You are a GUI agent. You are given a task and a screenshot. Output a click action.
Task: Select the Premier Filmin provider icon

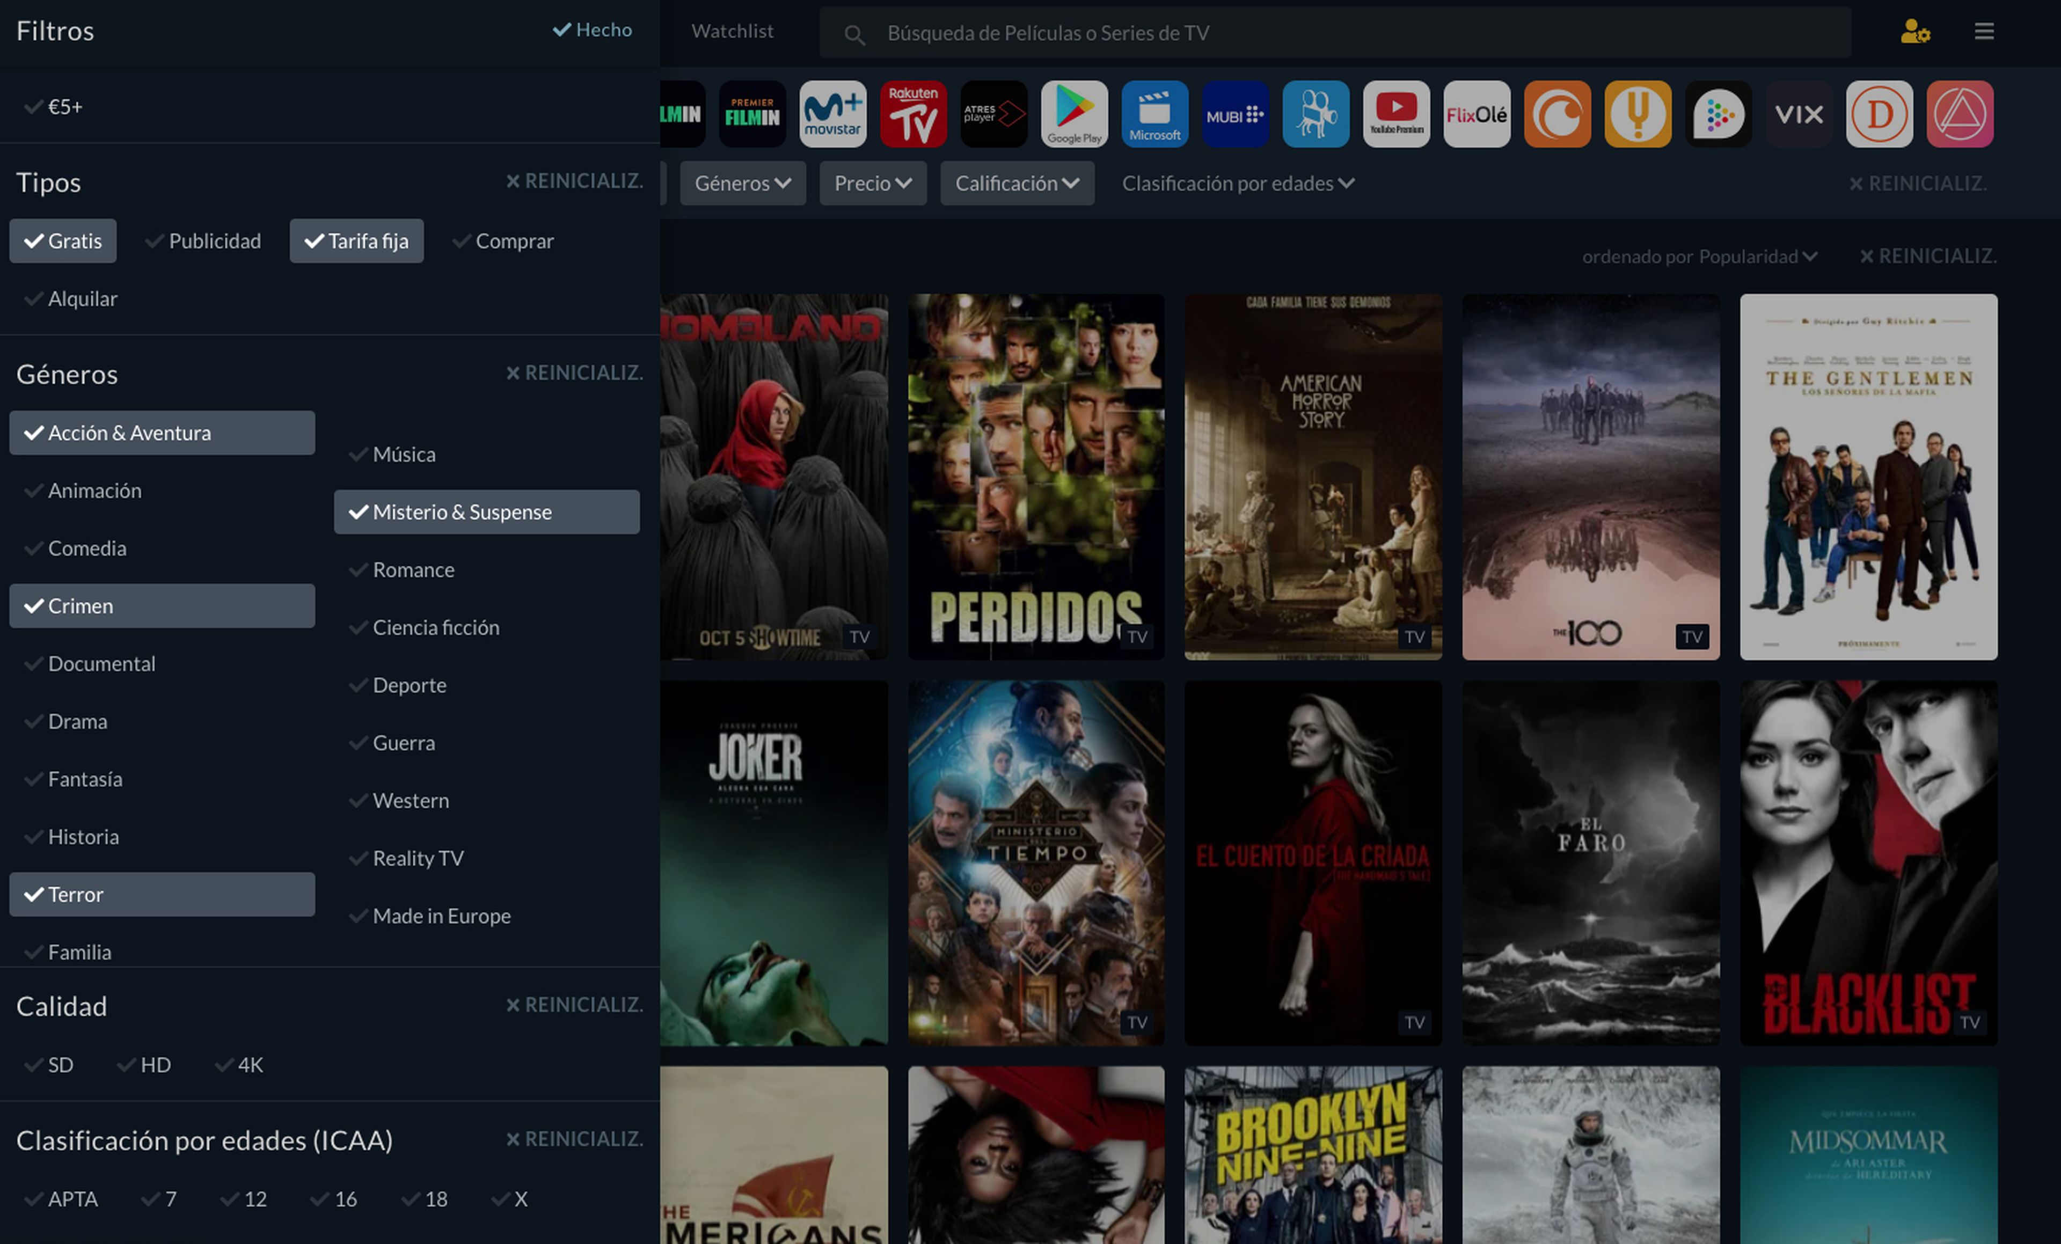click(x=752, y=114)
